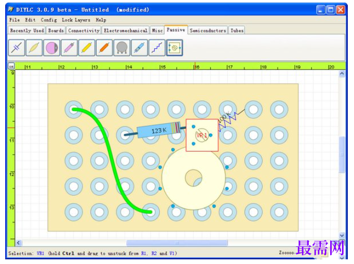Select the yellow axial film capacitor tool
This screenshot has height=264, width=354.
(x=87, y=48)
